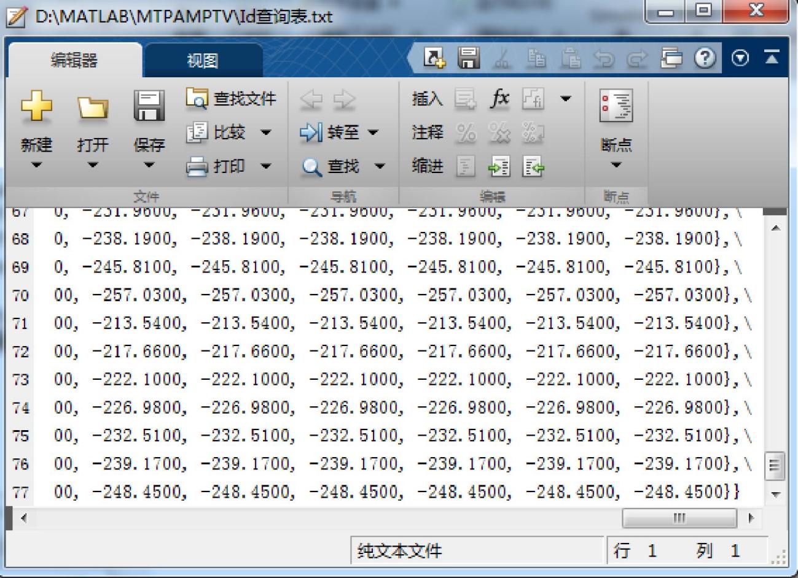Increase indent with the green arrow icon
The height and width of the screenshot is (578, 798).
[500, 166]
